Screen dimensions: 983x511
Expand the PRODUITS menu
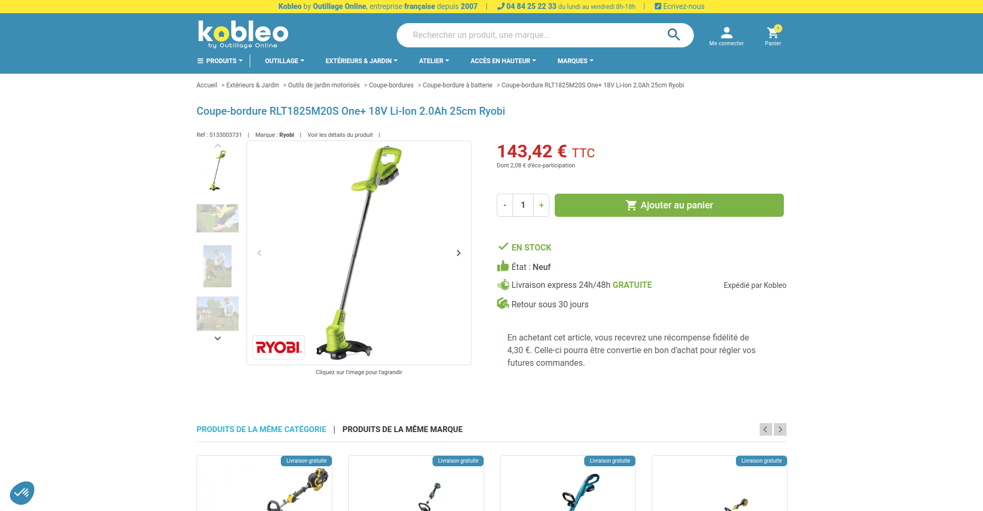(x=220, y=61)
